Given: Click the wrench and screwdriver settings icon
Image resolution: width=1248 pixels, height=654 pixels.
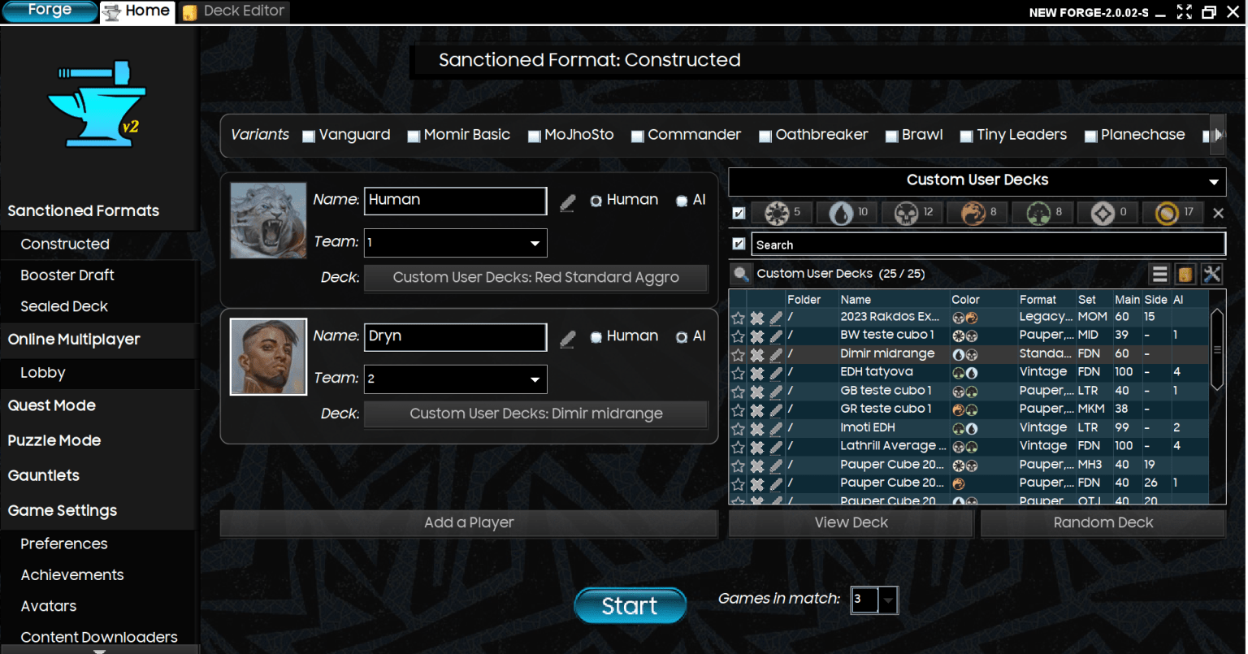Looking at the screenshot, I should pyautogui.click(x=1211, y=275).
